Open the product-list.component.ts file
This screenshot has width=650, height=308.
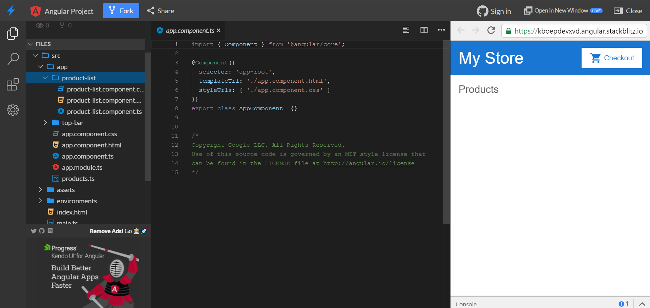[x=104, y=111]
